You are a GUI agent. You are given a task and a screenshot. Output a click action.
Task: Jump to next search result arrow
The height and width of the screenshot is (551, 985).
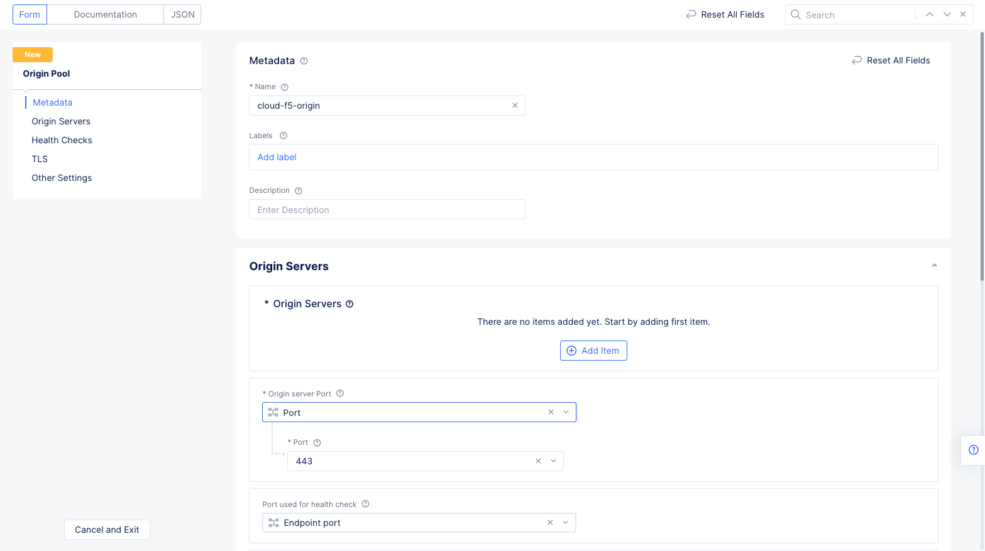(x=947, y=14)
